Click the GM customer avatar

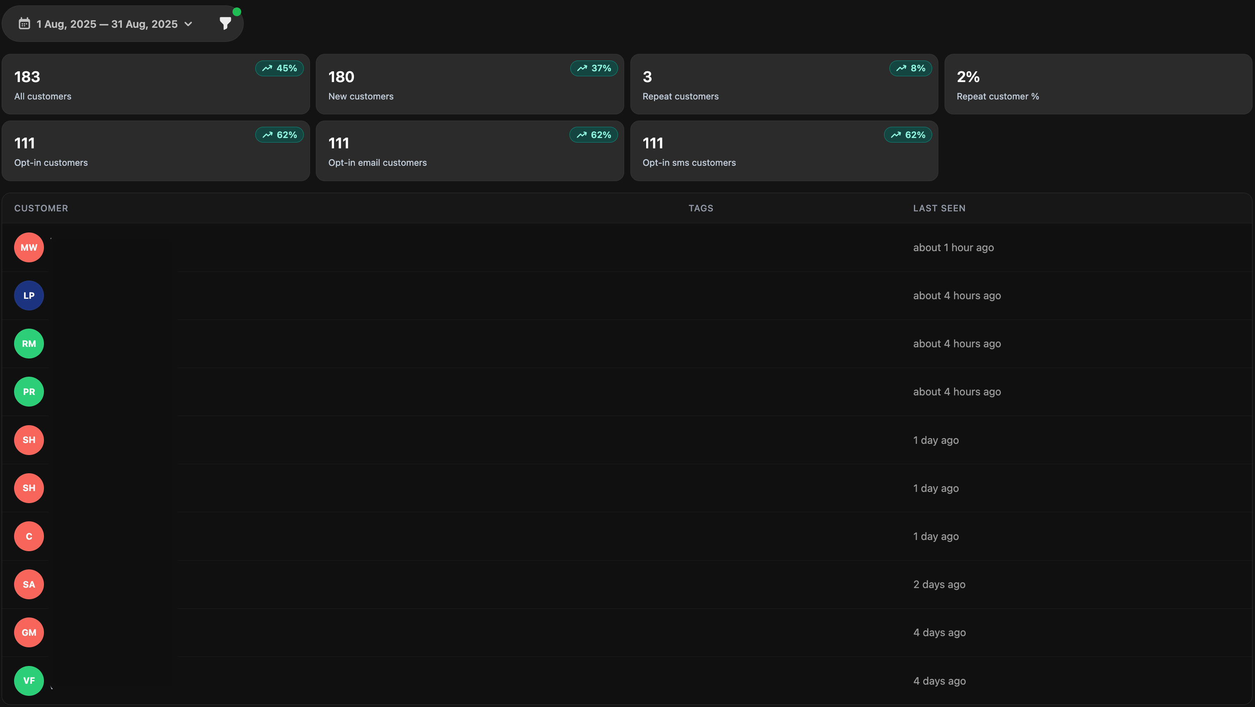[x=29, y=632]
